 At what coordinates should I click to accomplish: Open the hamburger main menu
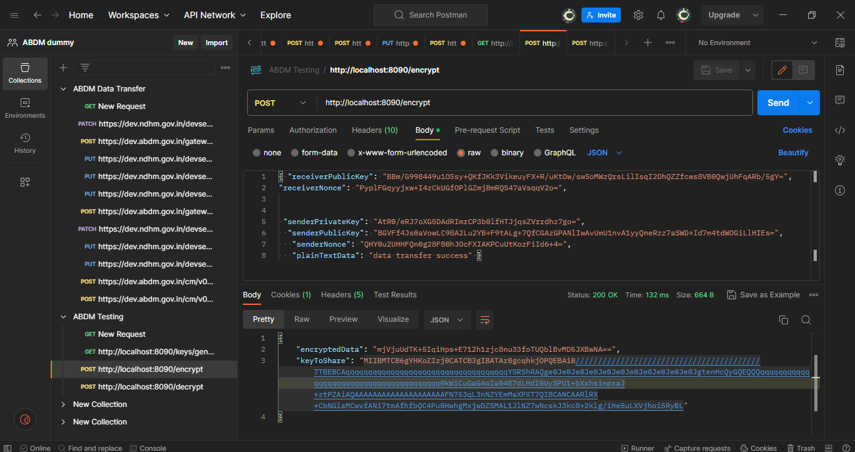(x=14, y=15)
